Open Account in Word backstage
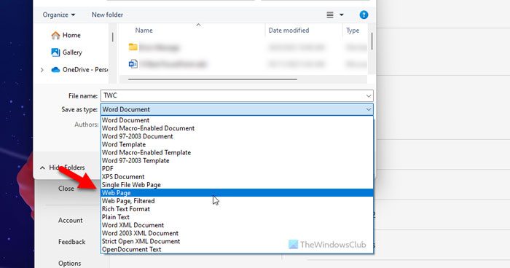Viewport: 510px width, 268px height. (70, 220)
